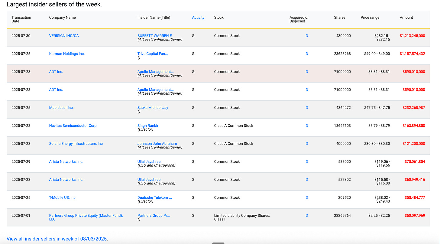Viewport: 440px width, 244px height.
Task: Select the amount $50,097,969
Action: [415, 216]
